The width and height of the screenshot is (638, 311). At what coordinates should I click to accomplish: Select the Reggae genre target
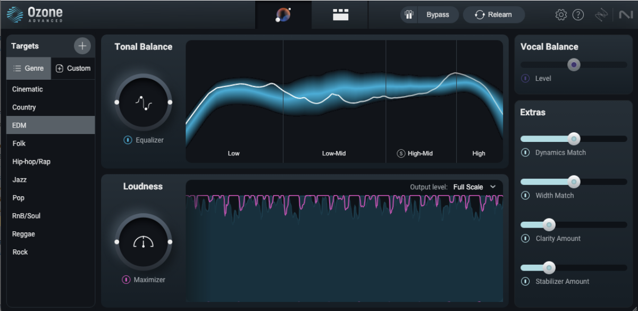tap(51, 234)
